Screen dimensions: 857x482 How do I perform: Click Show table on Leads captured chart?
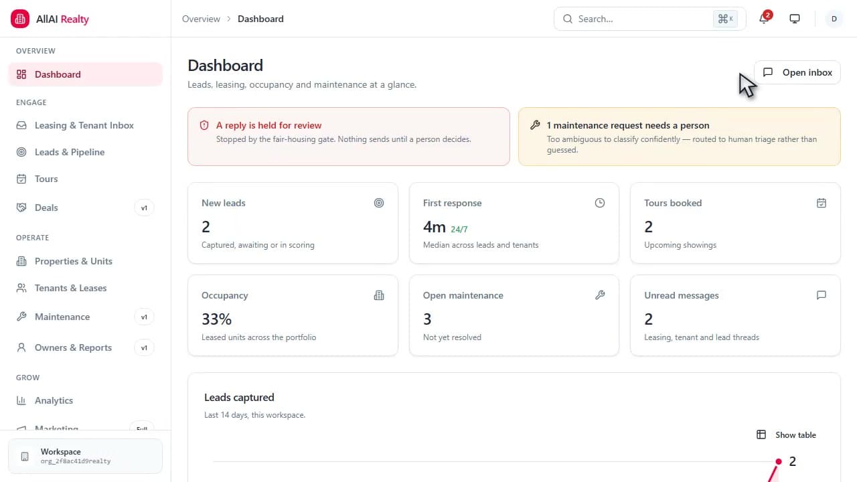(787, 434)
